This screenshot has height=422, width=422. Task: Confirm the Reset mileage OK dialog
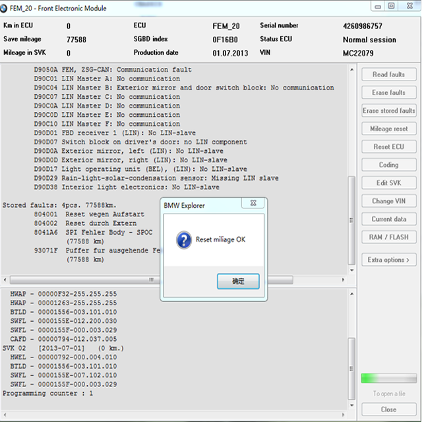[x=238, y=282]
